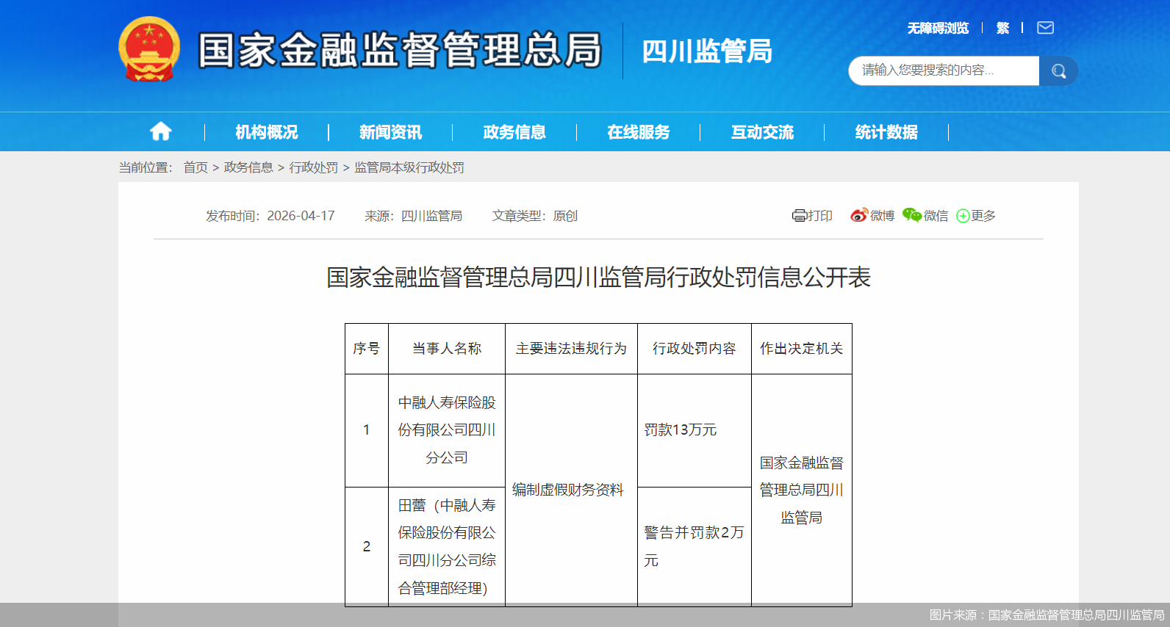The width and height of the screenshot is (1170, 627).
Task: Open the 新闻资讯 menu
Action: (390, 132)
